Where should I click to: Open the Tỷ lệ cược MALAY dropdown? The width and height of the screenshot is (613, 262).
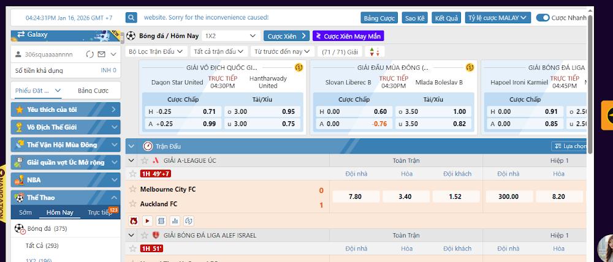tap(497, 18)
